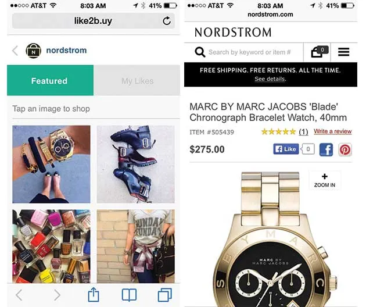Open the nordstrom profile avatar
This screenshot has width=366, height=307.
(33, 51)
